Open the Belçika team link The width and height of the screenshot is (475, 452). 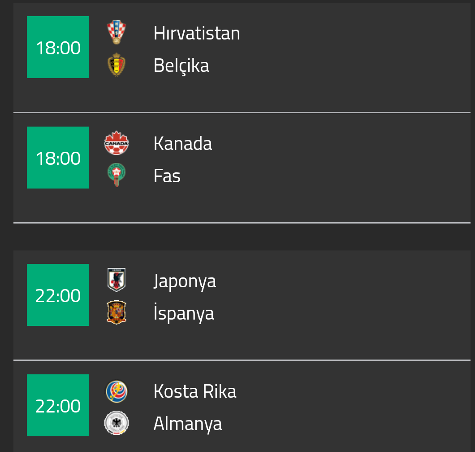[x=181, y=66]
